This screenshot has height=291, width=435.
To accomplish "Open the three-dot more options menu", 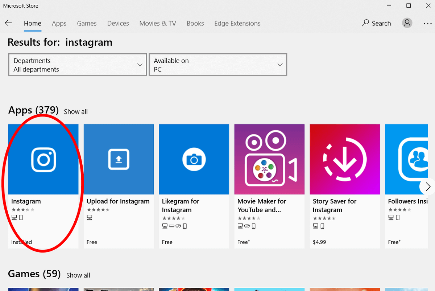I will tap(427, 23).
